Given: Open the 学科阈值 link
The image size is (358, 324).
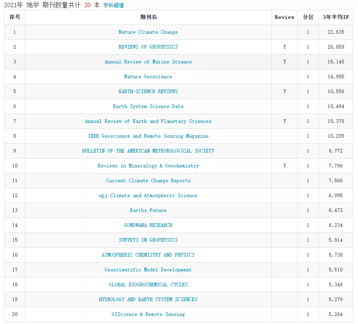Looking at the screenshot, I should point(114,6).
